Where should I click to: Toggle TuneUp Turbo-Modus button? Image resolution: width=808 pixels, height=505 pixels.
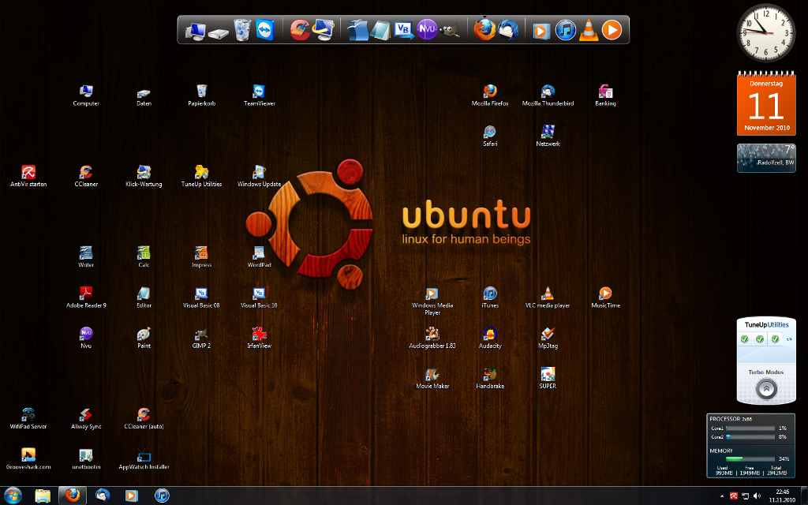click(765, 388)
